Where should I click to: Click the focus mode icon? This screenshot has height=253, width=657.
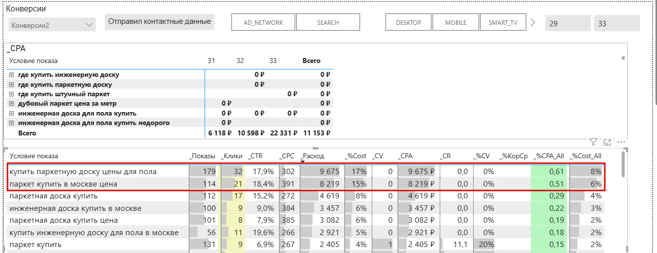[607, 142]
